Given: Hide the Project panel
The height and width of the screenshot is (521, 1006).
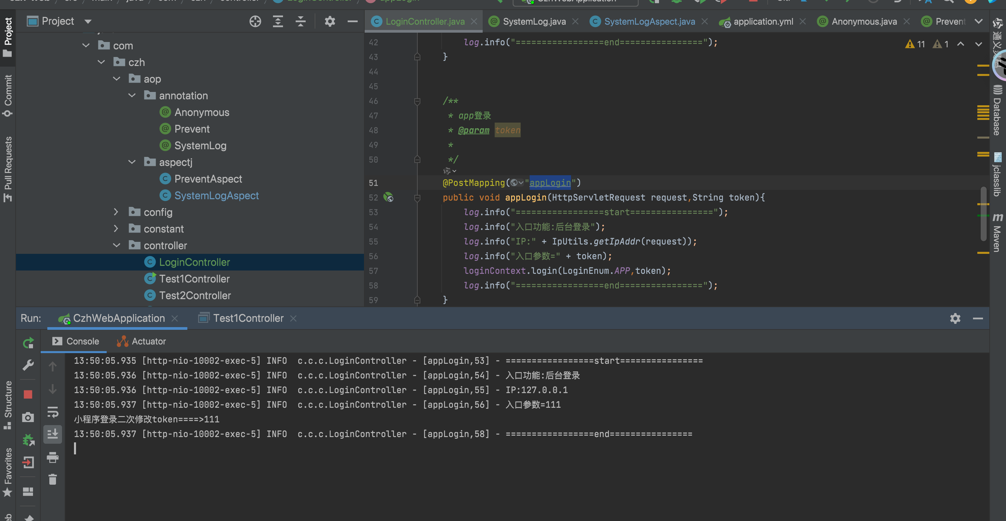Looking at the screenshot, I should coord(353,21).
